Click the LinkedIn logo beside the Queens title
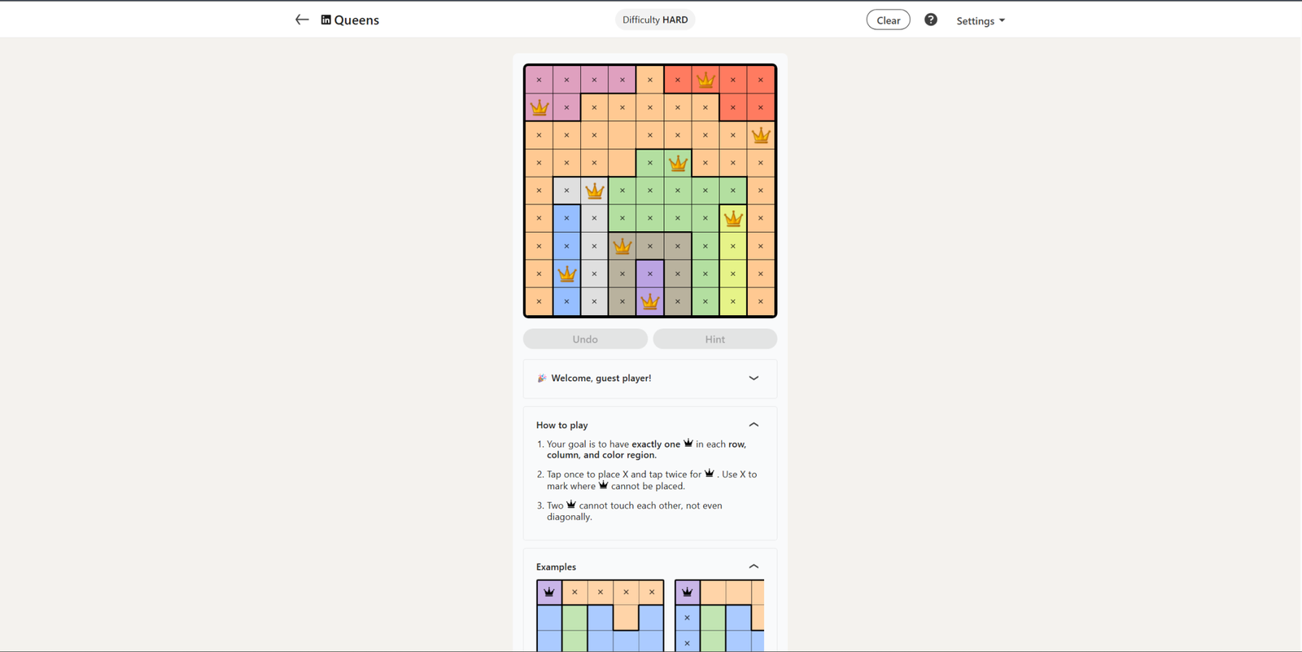 (326, 20)
